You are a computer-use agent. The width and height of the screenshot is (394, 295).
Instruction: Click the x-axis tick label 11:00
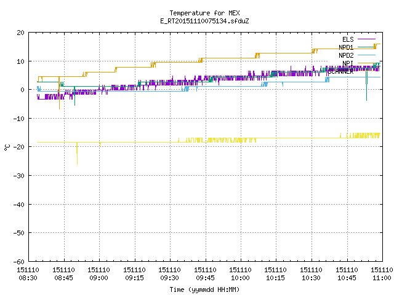tap(382, 278)
